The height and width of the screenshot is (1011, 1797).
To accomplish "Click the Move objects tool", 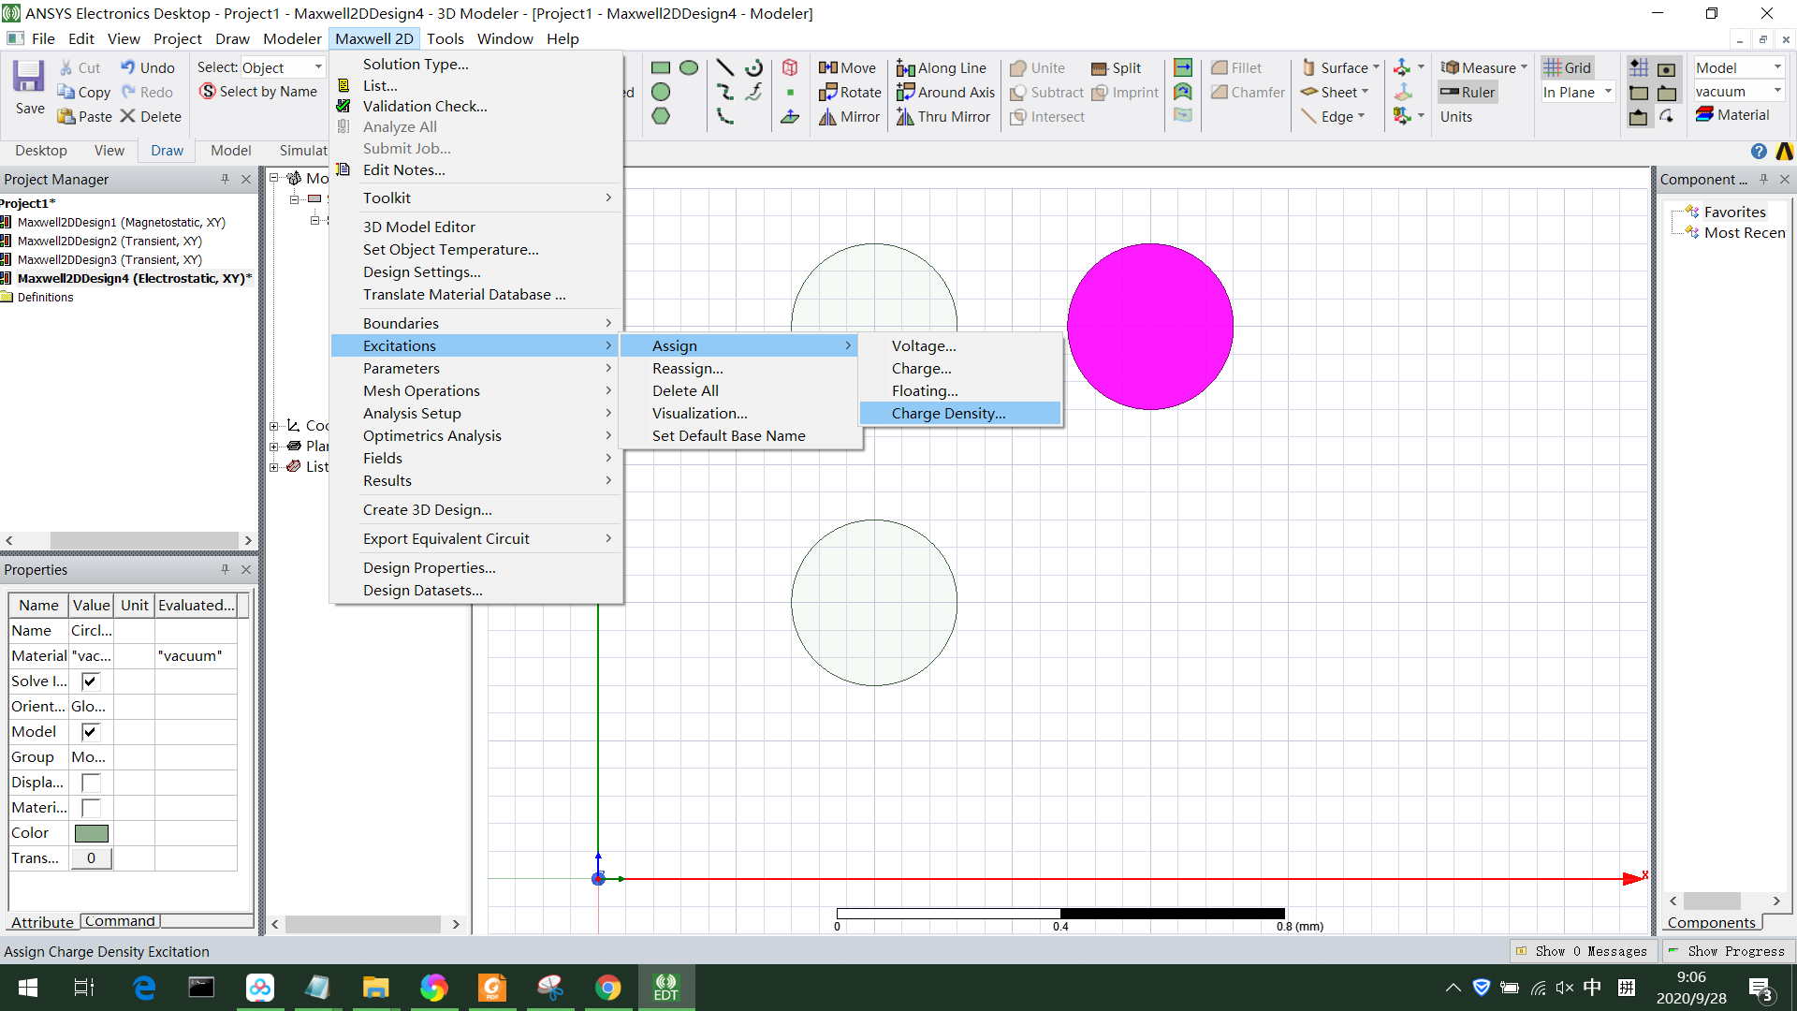I will (848, 67).
